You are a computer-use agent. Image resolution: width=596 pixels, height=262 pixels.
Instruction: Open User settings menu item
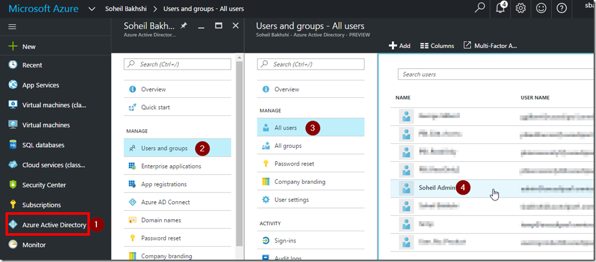(311, 199)
